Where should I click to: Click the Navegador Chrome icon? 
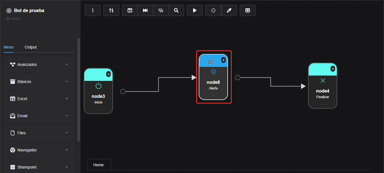tap(13, 150)
